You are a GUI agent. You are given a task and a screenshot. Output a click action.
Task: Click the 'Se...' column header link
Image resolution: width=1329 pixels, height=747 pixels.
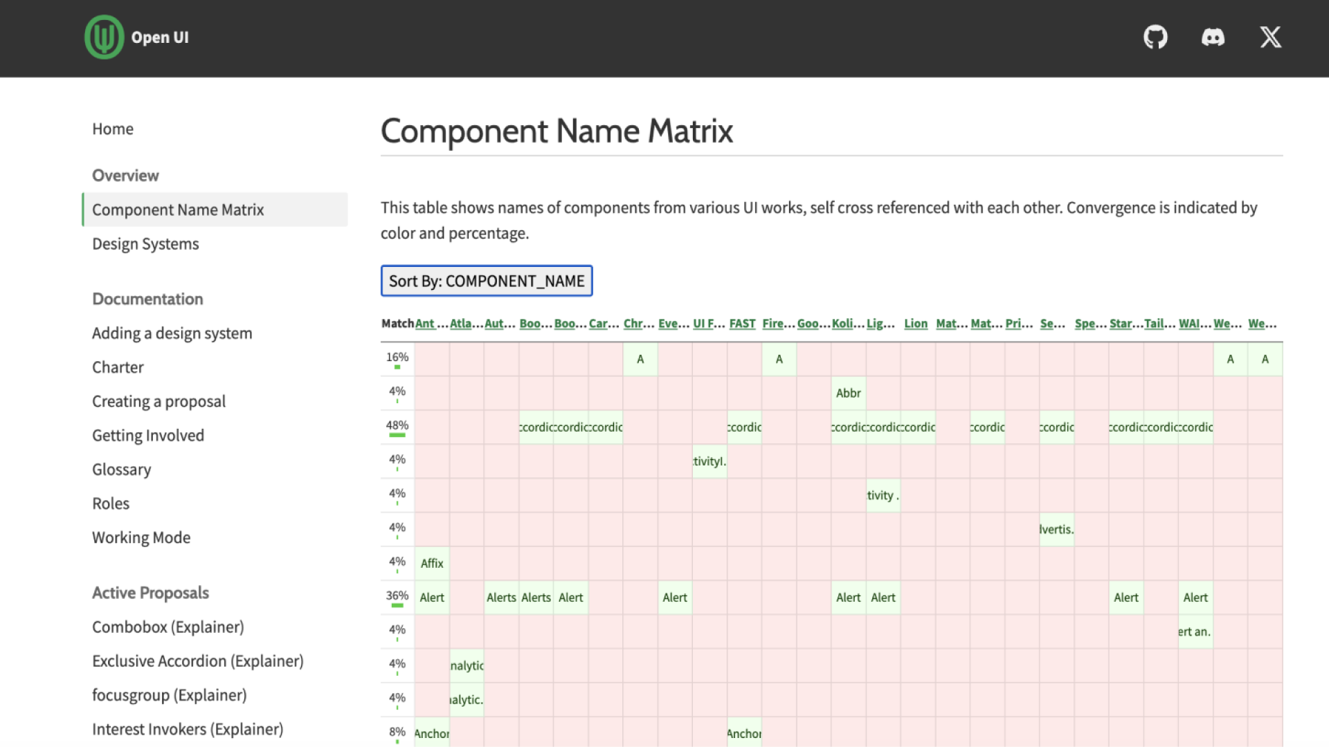(x=1053, y=324)
